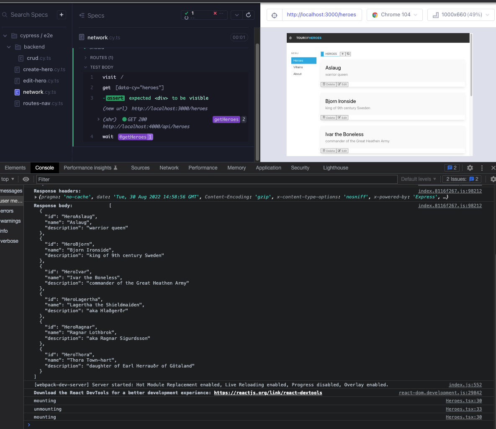Click the console Filter input field
496x429 pixels.
point(217,180)
